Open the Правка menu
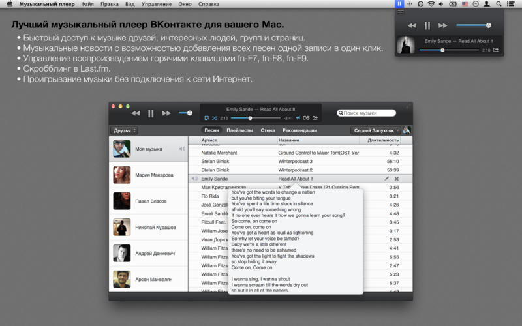The width and height of the screenshot is (522, 326). pos(110,4)
